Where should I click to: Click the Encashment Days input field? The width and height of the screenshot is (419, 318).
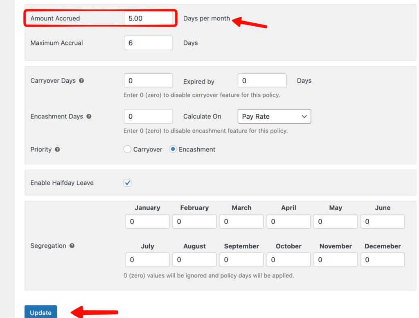pyautogui.click(x=148, y=116)
